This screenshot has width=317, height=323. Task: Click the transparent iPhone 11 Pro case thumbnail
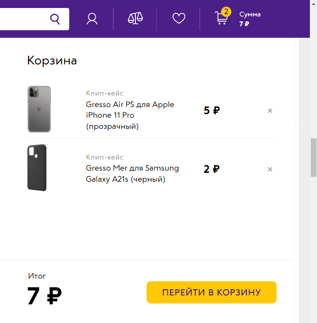click(39, 109)
